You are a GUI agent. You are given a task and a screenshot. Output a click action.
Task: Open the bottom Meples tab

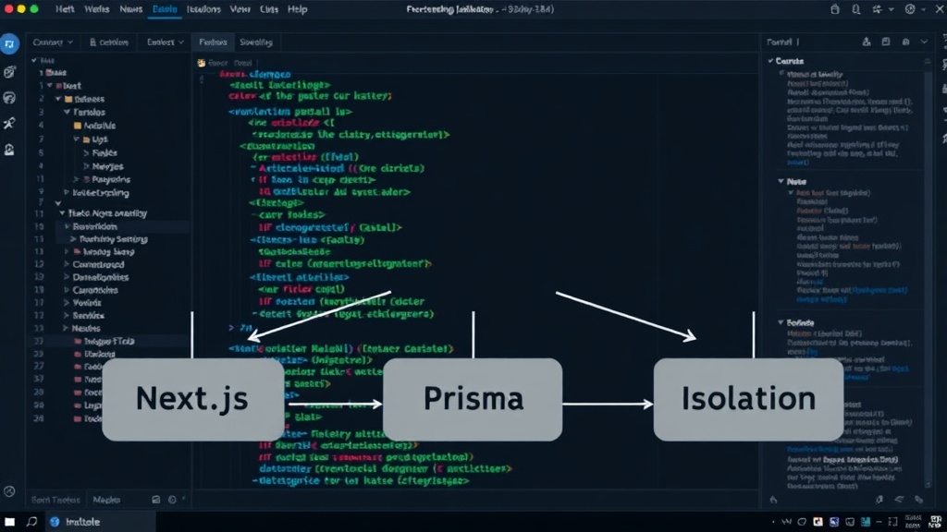click(106, 500)
